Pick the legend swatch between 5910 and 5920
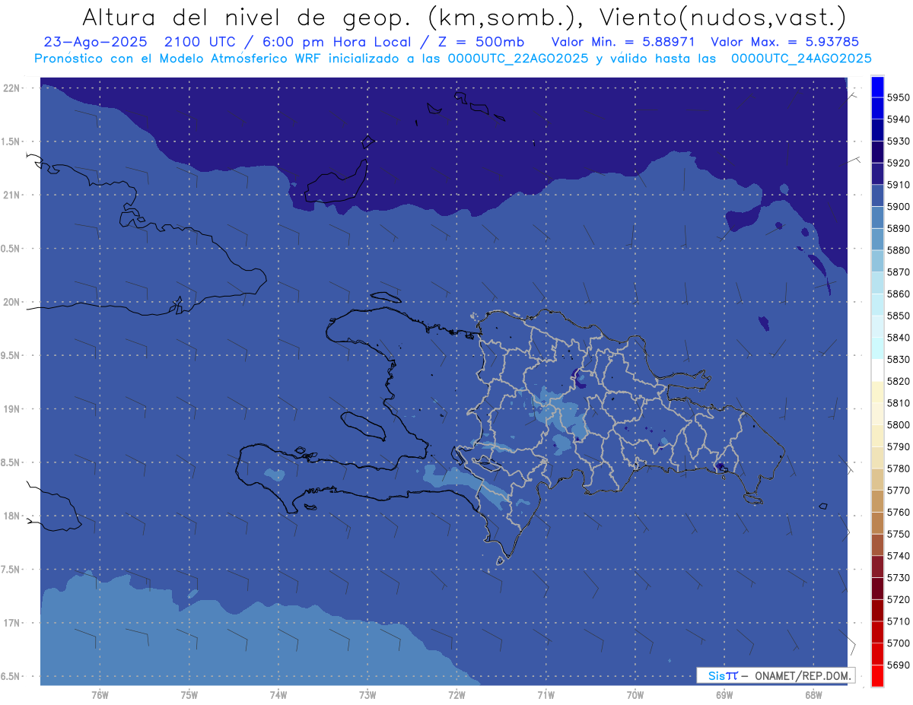This screenshot has width=913, height=705. [x=877, y=174]
